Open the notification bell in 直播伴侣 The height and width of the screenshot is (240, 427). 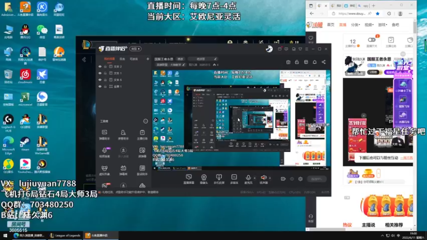click(314, 62)
